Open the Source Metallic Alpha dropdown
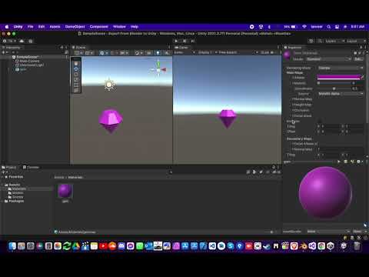This screenshot has height=277, width=369. [341, 94]
